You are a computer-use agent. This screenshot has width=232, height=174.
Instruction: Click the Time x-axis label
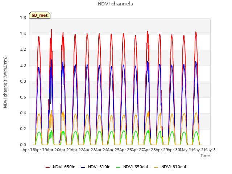tap(205, 156)
